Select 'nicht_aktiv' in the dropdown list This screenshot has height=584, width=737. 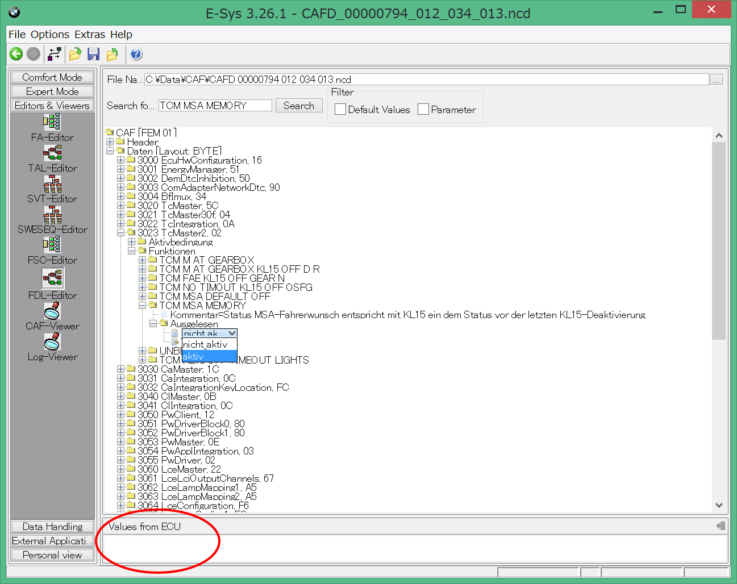[209, 344]
